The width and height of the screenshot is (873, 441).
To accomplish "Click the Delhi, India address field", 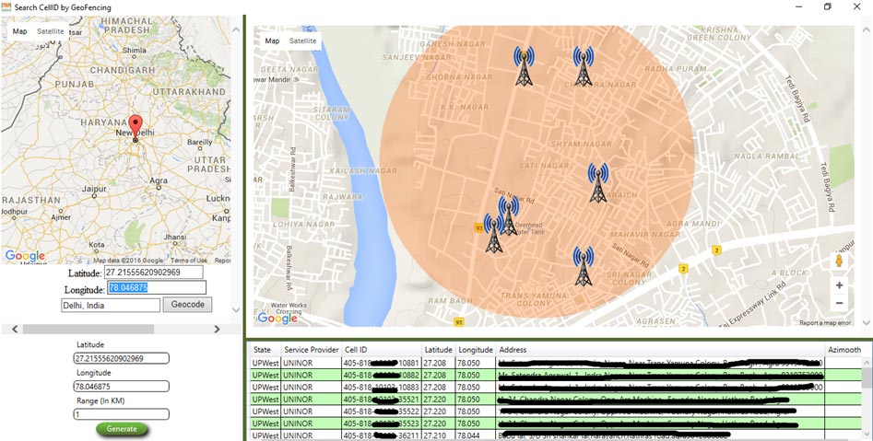I will 111,306.
